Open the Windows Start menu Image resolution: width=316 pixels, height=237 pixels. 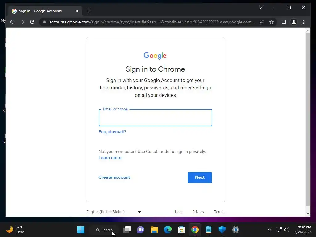pyautogui.click(x=81, y=230)
